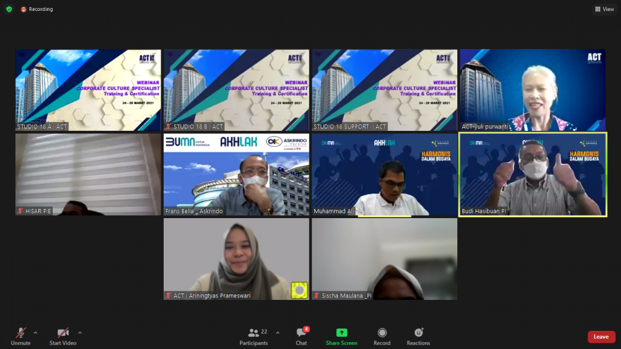Image resolution: width=621 pixels, height=349 pixels.
Task: Click the yellow Snap Camera icon
Action: 299,290
